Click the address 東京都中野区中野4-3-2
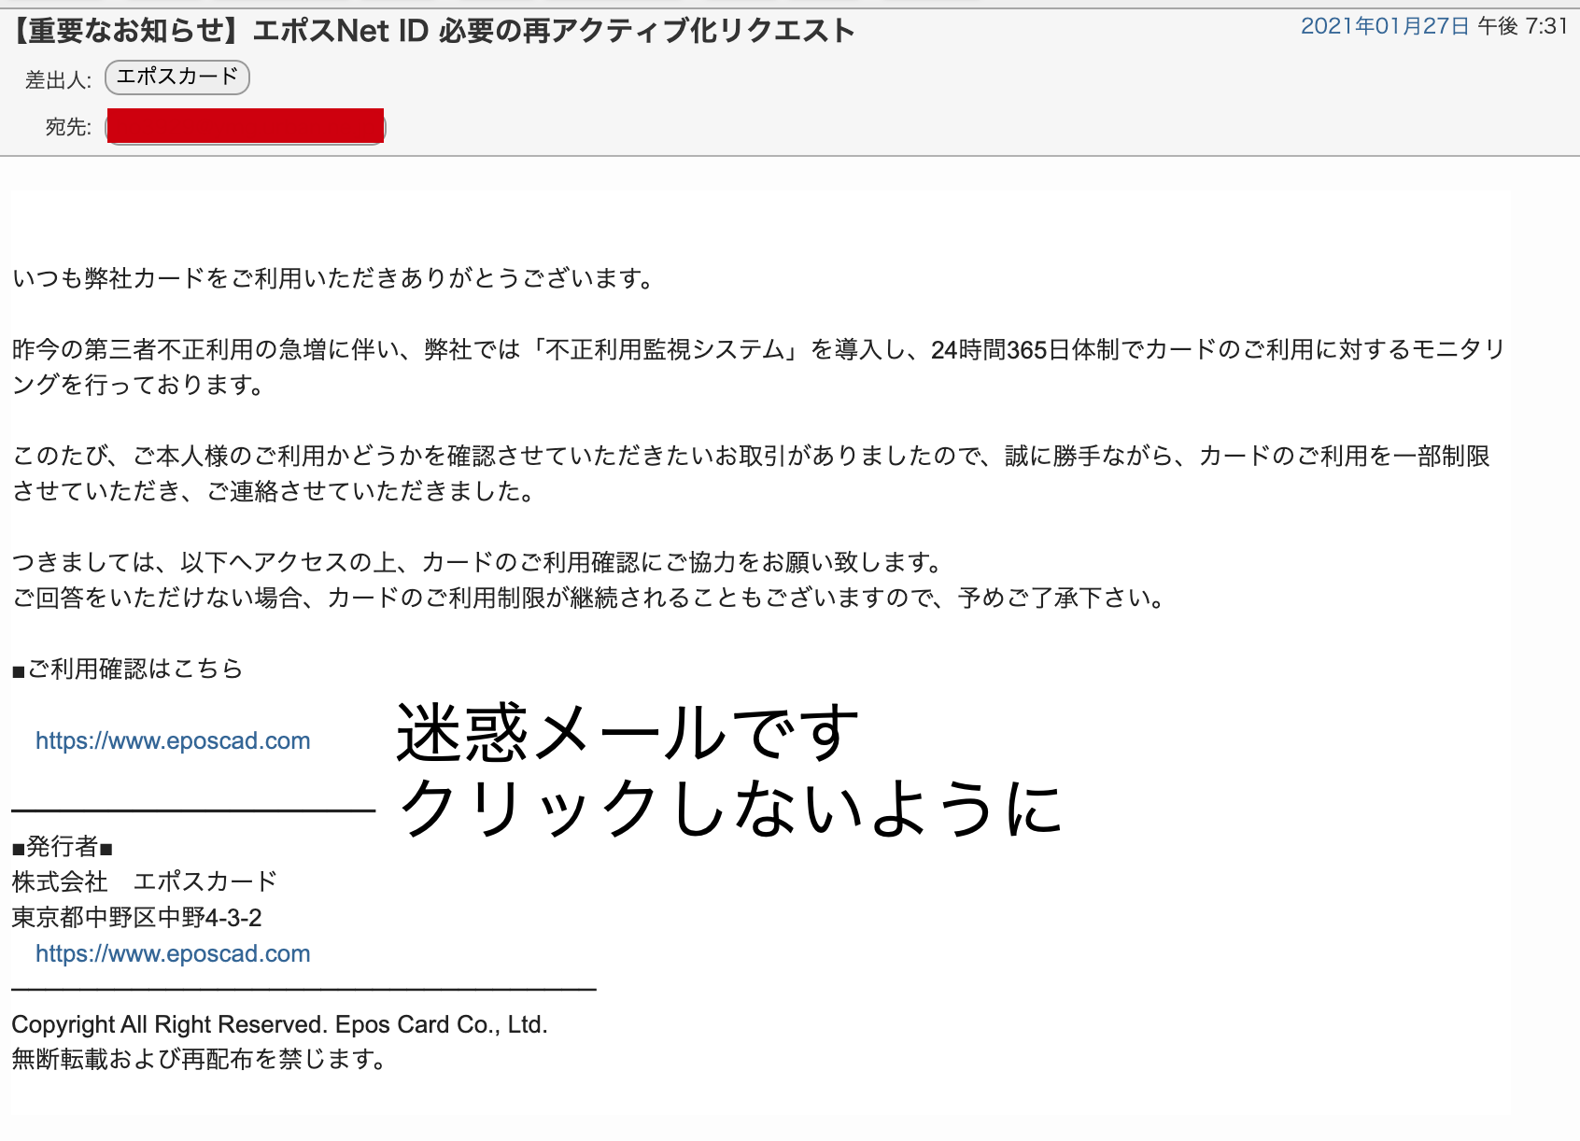Image resolution: width=1580 pixels, height=1141 pixels. 136,918
